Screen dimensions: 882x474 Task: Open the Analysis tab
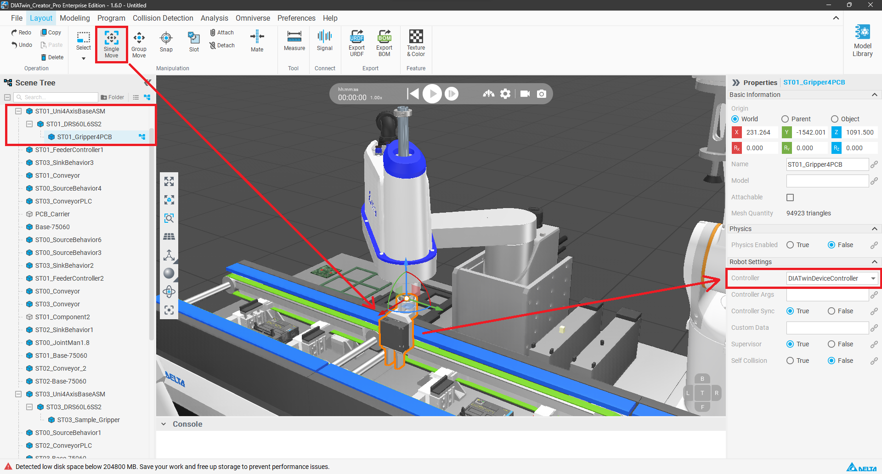215,18
